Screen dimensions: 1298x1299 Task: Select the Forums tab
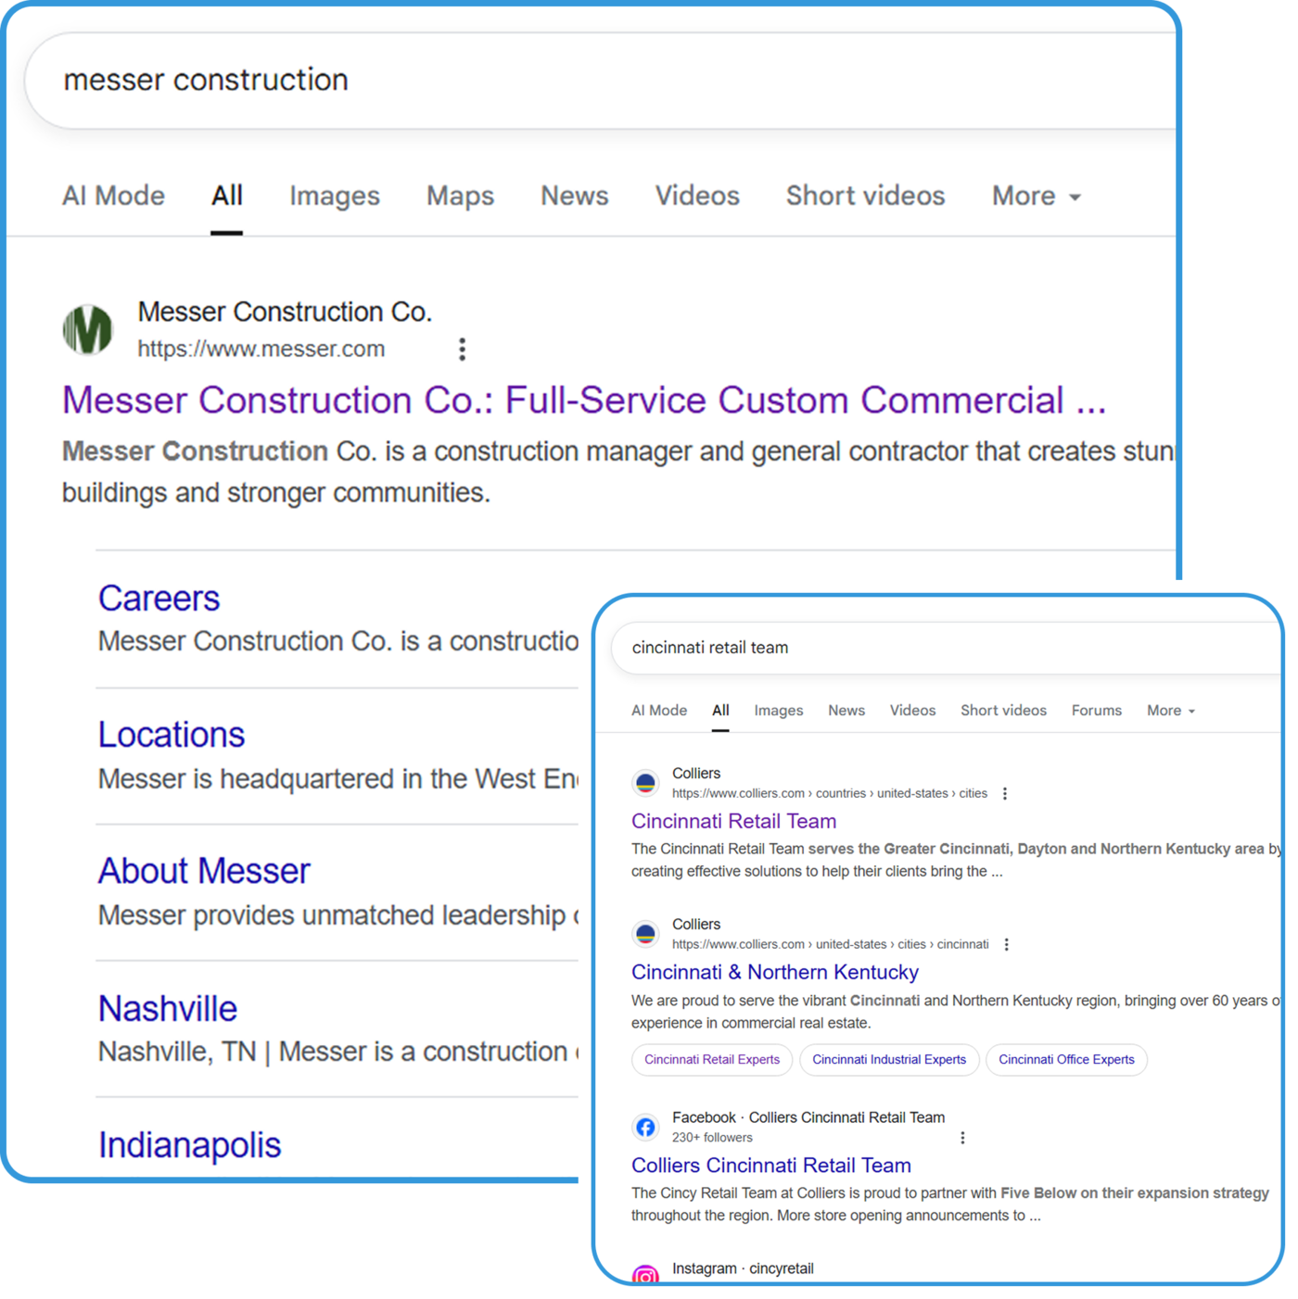(1096, 711)
